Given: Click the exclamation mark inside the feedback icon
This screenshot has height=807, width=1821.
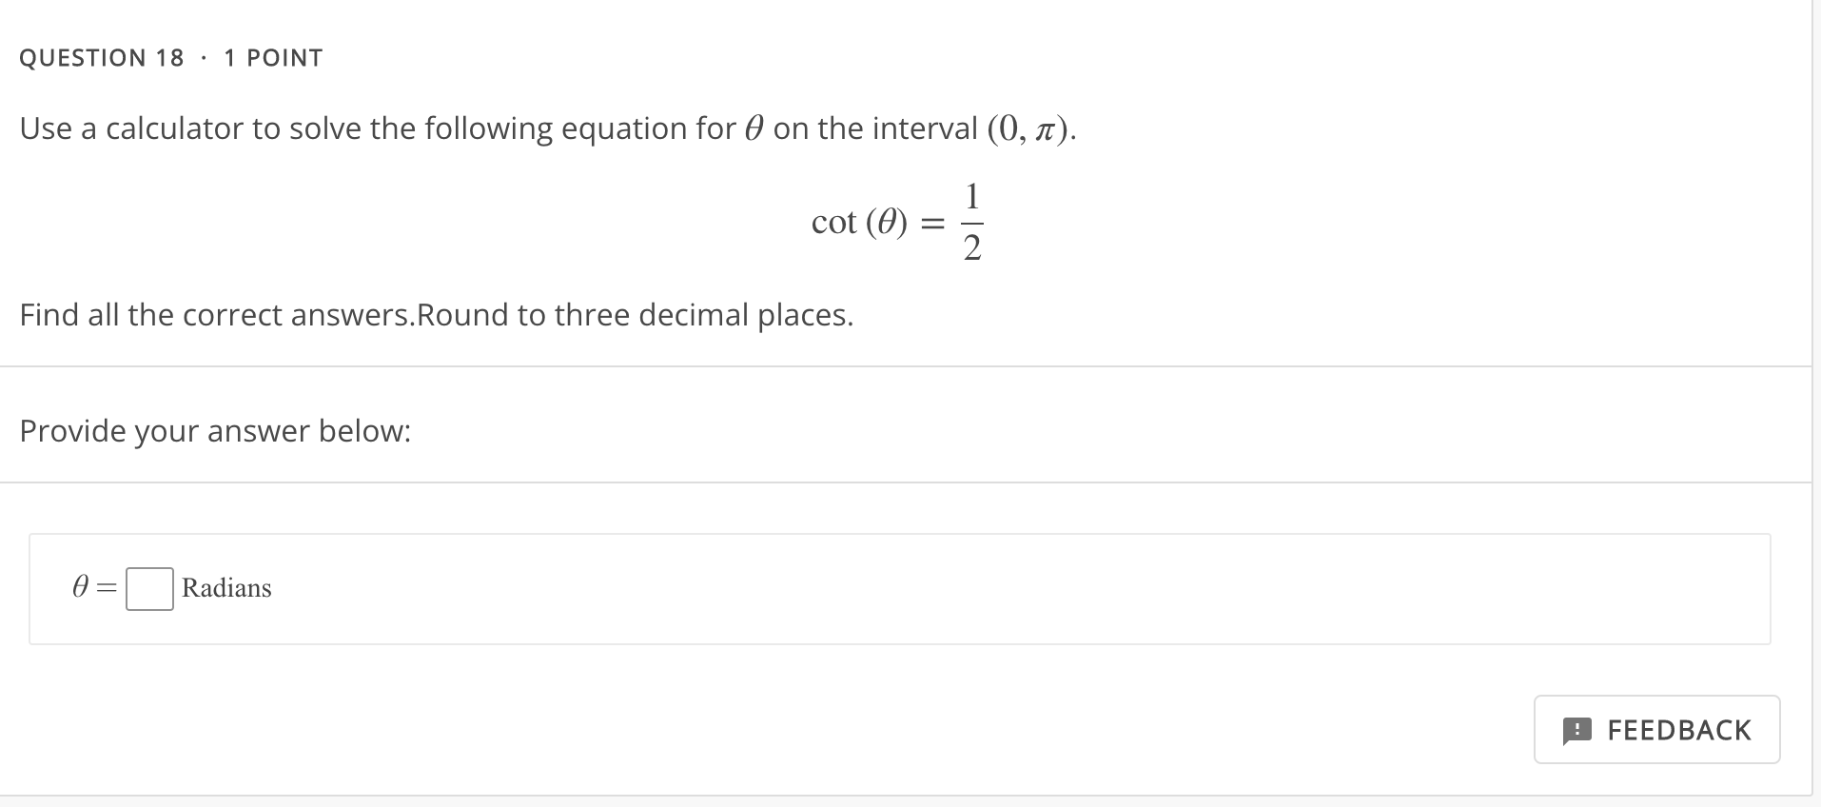Looking at the screenshot, I should tap(1578, 730).
